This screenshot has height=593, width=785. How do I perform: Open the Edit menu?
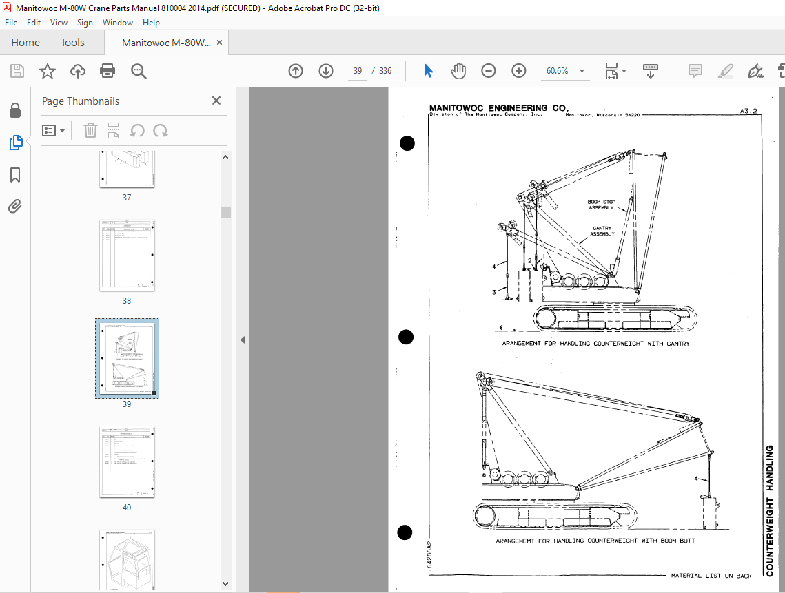[x=34, y=23]
